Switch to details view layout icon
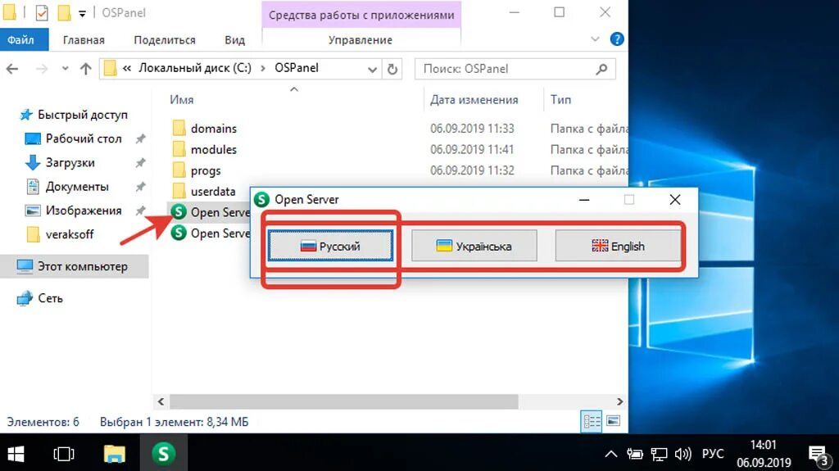Viewport: 839px width, 471px height. coord(592,421)
